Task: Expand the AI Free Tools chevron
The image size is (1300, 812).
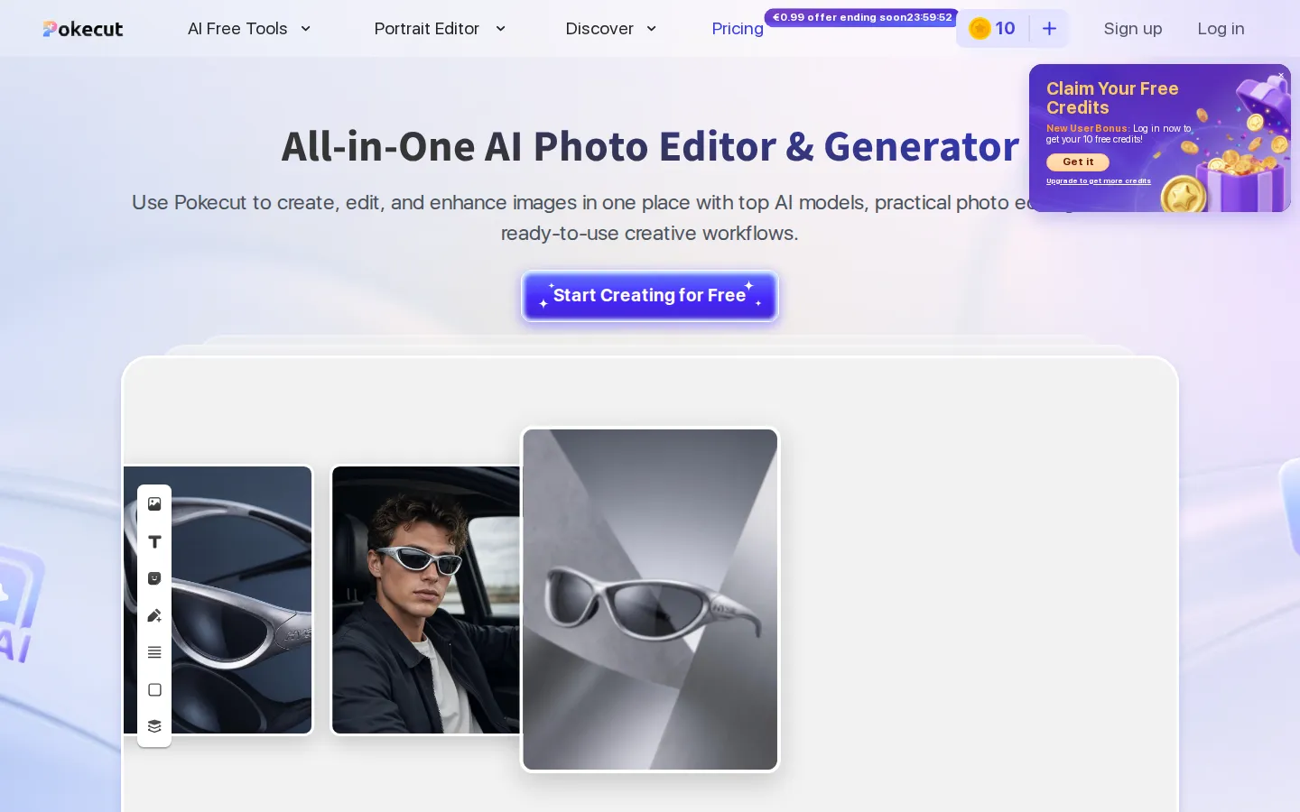Action: (305, 29)
